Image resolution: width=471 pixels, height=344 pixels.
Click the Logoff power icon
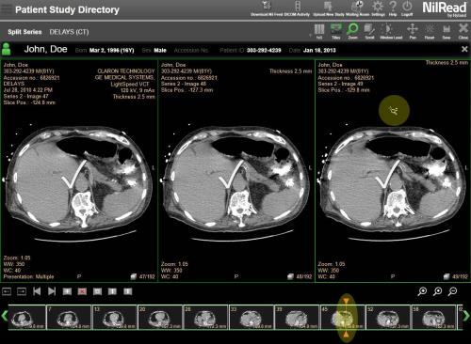click(407, 8)
